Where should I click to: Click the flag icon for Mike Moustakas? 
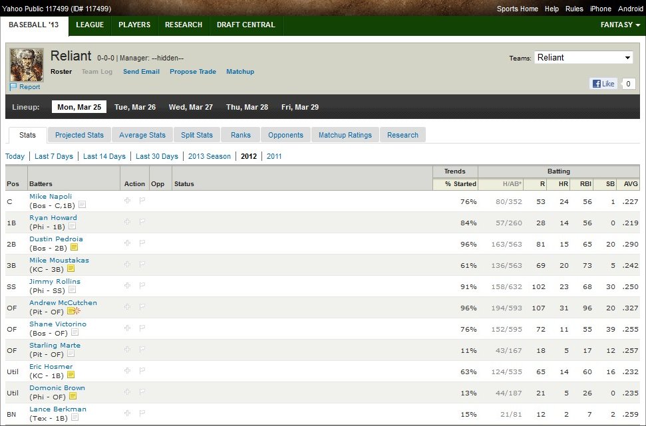142,265
